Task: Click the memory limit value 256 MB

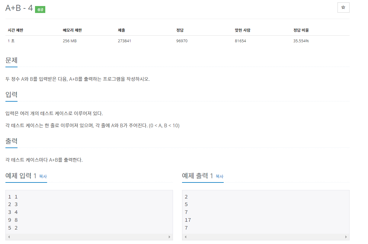Action: click(x=70, y=41)
